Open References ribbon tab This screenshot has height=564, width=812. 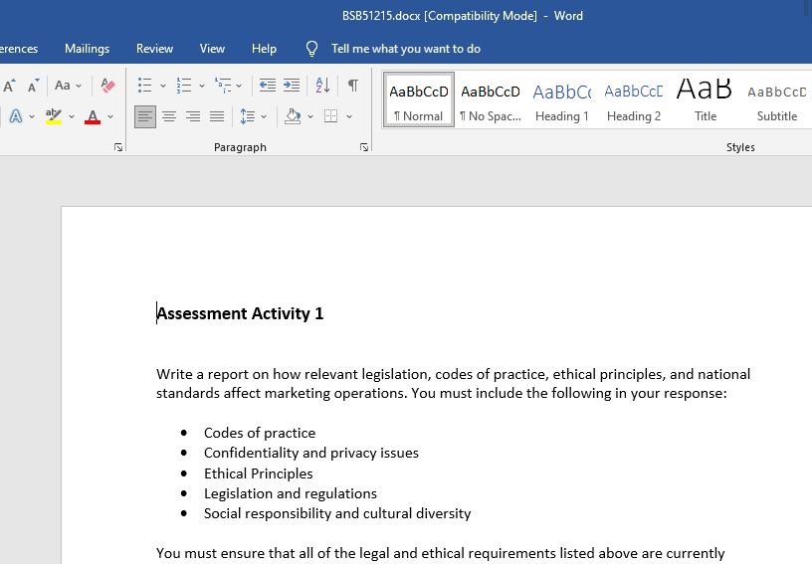(x=19, y=49)
